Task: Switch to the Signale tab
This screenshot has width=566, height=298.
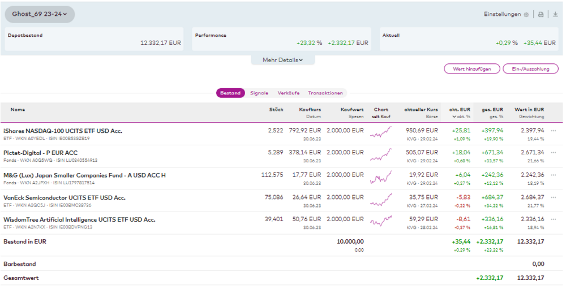Action: tap(259, 93)
